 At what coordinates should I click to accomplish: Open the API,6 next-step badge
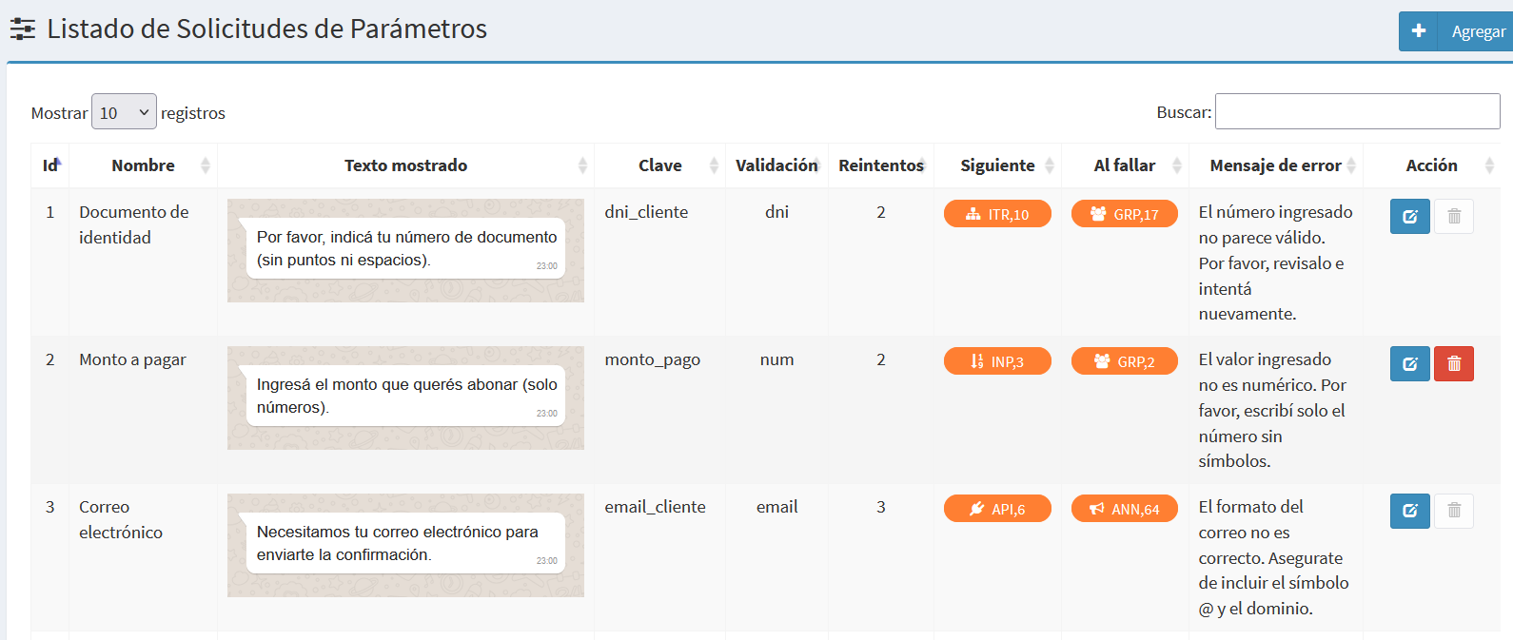pyautogui.click(x=997, y=509)
